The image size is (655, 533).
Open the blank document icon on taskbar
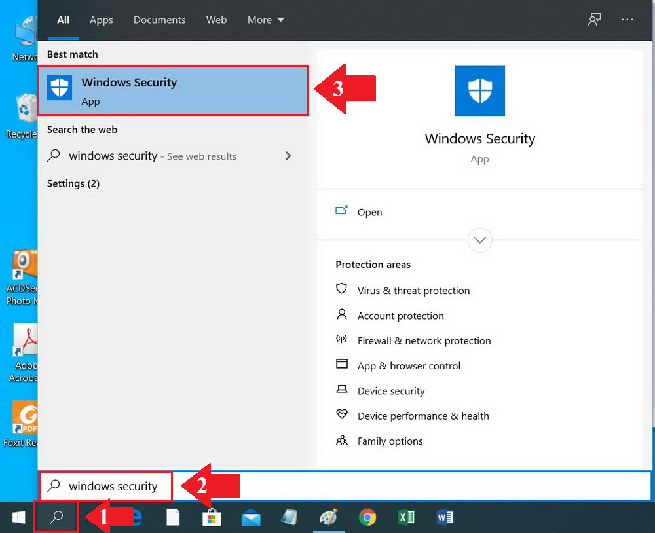173,517
